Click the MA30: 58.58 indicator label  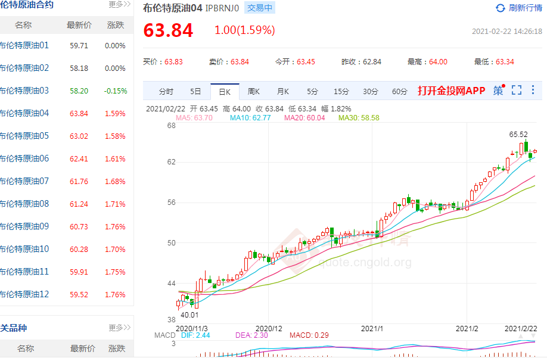(359, 118)
